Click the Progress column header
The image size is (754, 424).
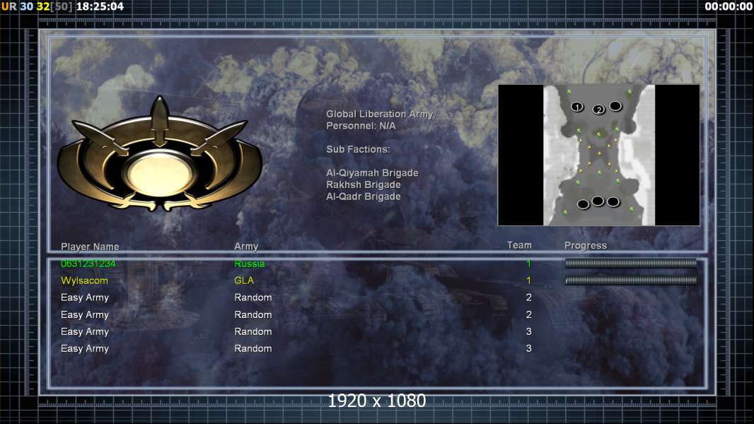(585, 245)
